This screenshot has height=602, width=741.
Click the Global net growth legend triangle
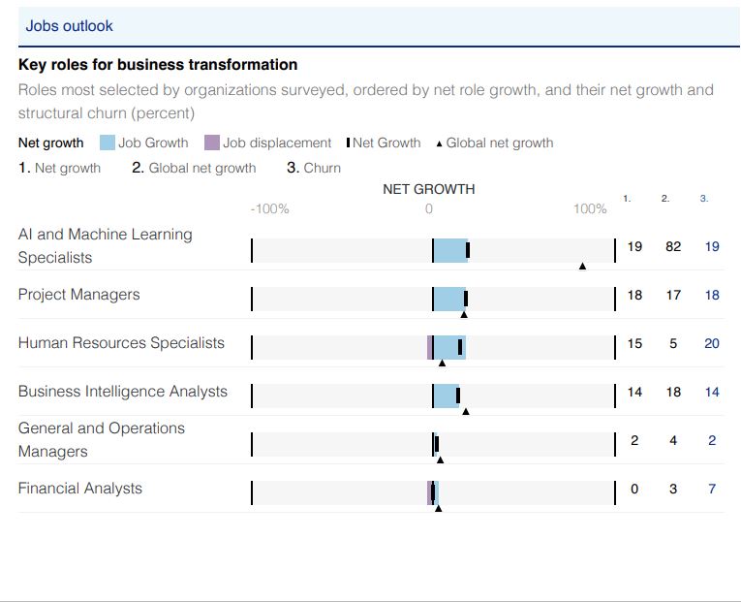click(439, 143)
